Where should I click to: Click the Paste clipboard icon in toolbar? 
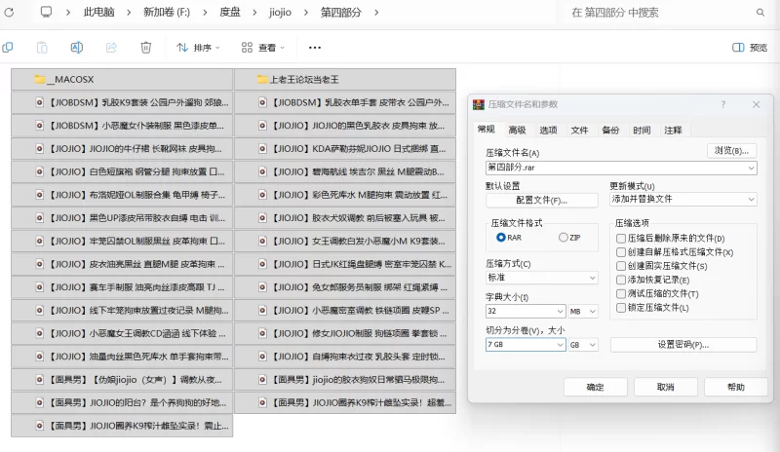42,47
